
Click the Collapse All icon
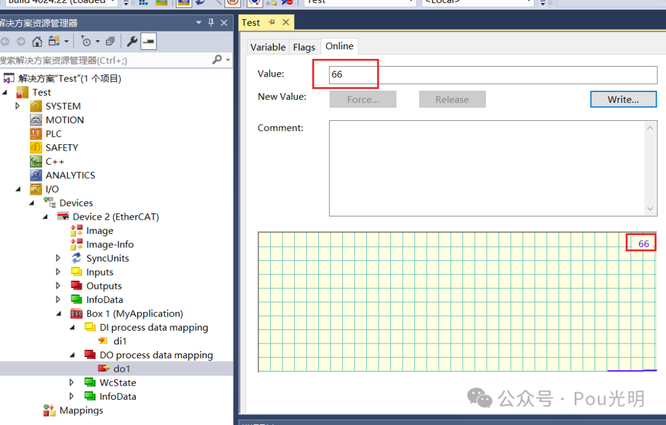(110, 41)
